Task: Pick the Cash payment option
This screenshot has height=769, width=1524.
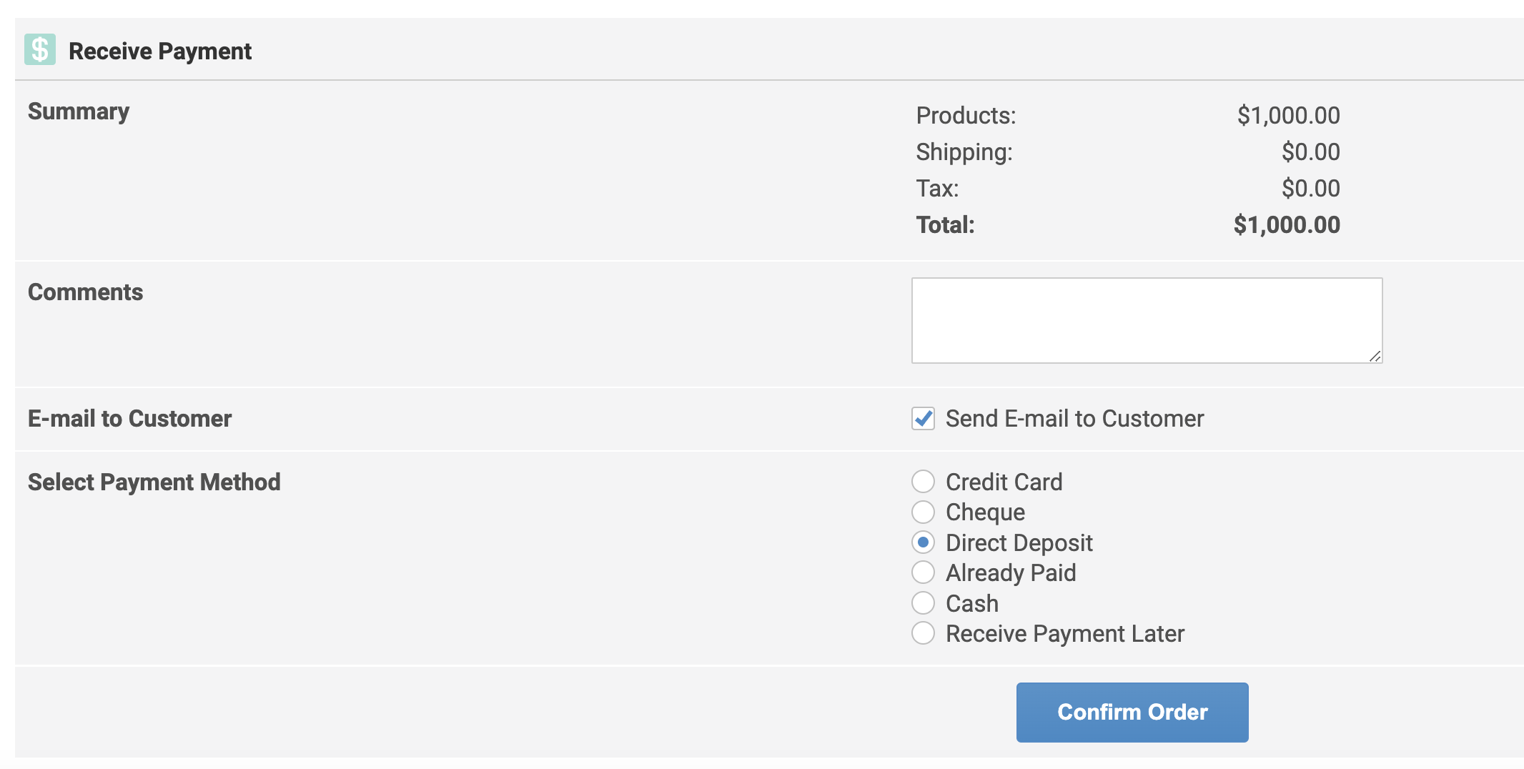Action: (x=923, y=603)
